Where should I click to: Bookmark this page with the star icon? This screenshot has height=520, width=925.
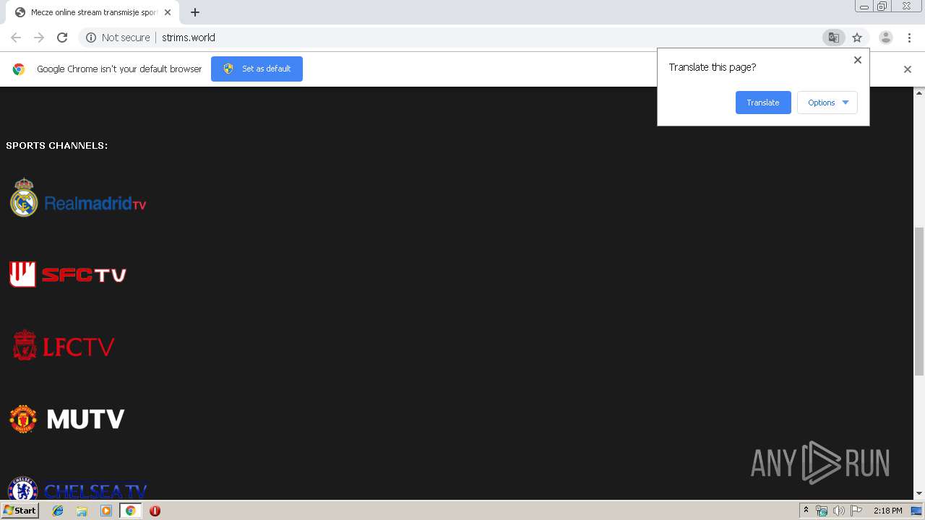tap(857, 38)
